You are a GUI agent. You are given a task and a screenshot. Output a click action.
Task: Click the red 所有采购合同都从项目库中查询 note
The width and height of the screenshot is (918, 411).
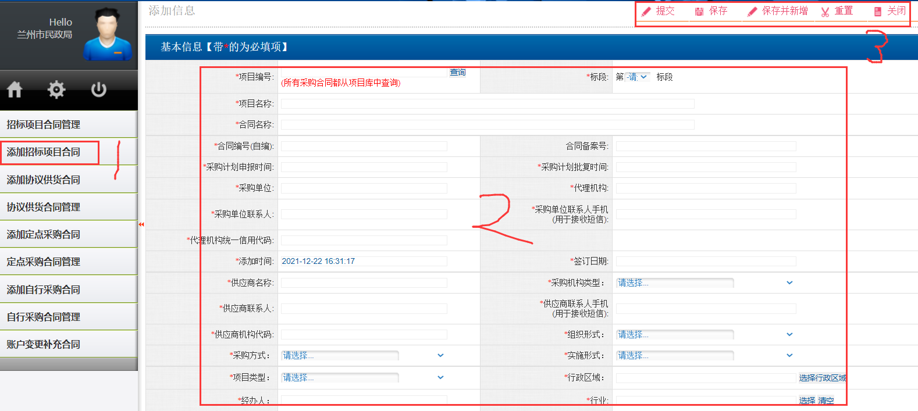click(x=341, y=83)
